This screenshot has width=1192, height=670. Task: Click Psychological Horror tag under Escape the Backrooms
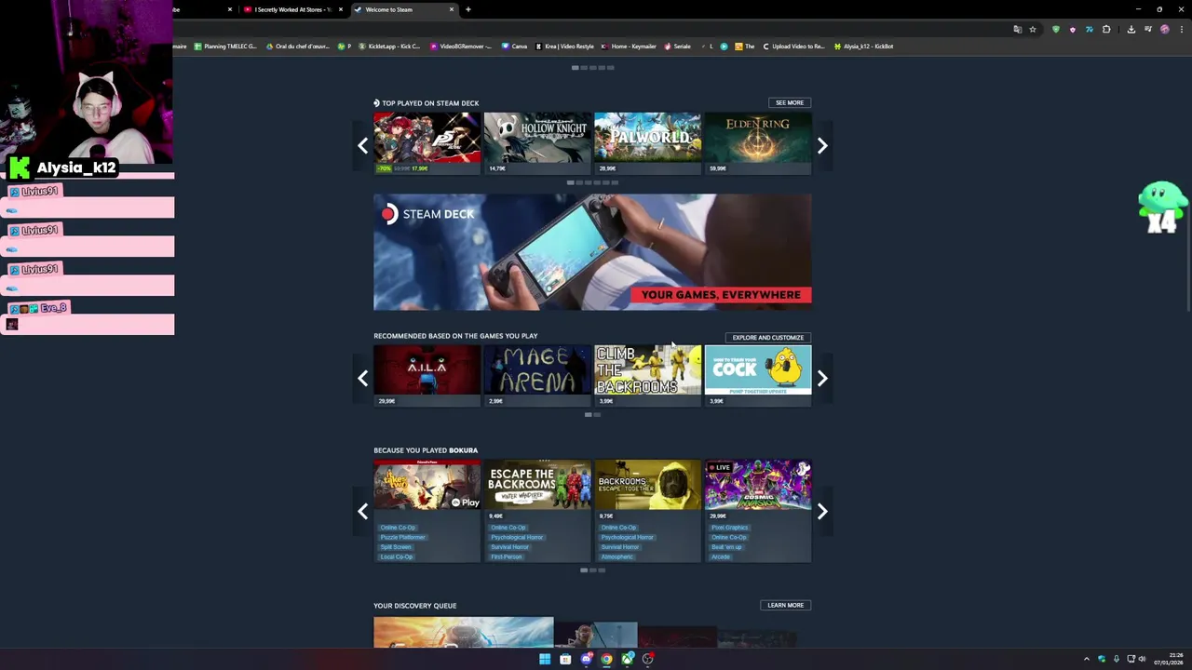(x=517, y=537)
